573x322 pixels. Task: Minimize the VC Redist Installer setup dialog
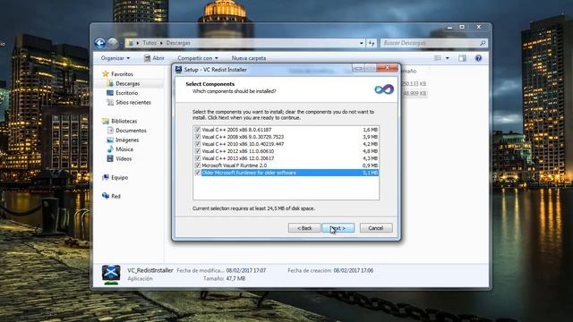click(x=358, y=68)
